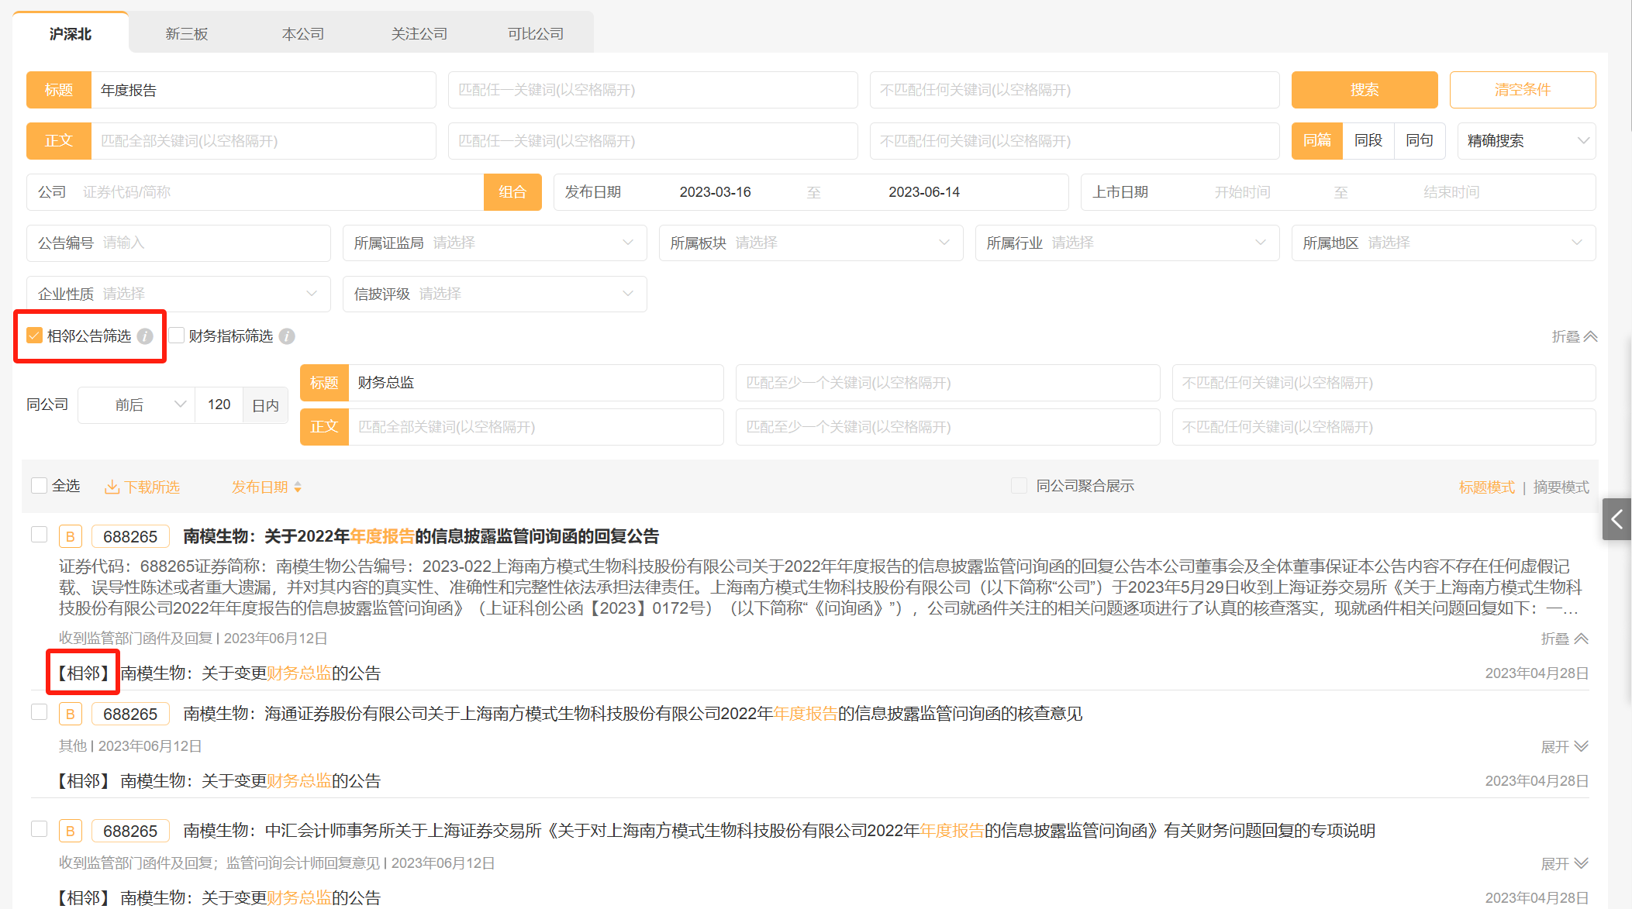The width and height of the screenshot is (1632, 909).
Task: Tick the 全选 checkbox
Action: coord(39,486)
